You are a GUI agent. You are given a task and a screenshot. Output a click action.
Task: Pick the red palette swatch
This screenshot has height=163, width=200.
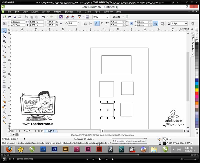(197, 93)
